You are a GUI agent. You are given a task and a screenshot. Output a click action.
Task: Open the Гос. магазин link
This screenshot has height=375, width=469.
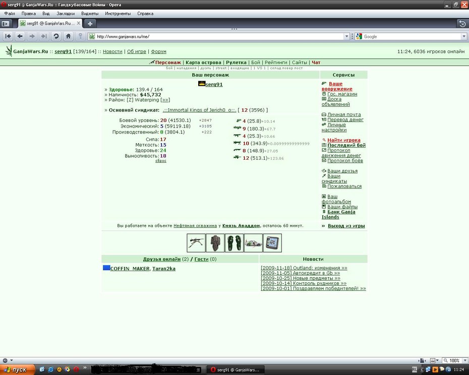[x=342, y=94]
